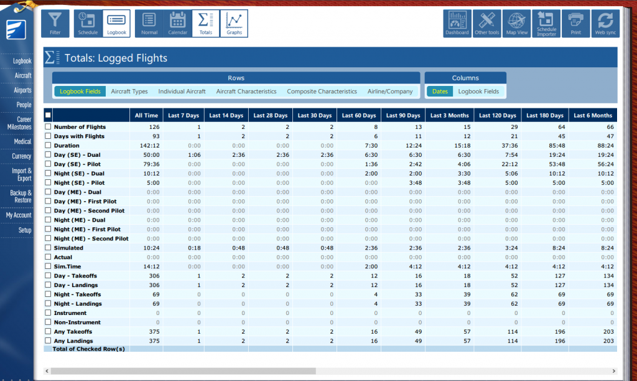Toggle the select-all checkbox in table header

click(48, 115)
